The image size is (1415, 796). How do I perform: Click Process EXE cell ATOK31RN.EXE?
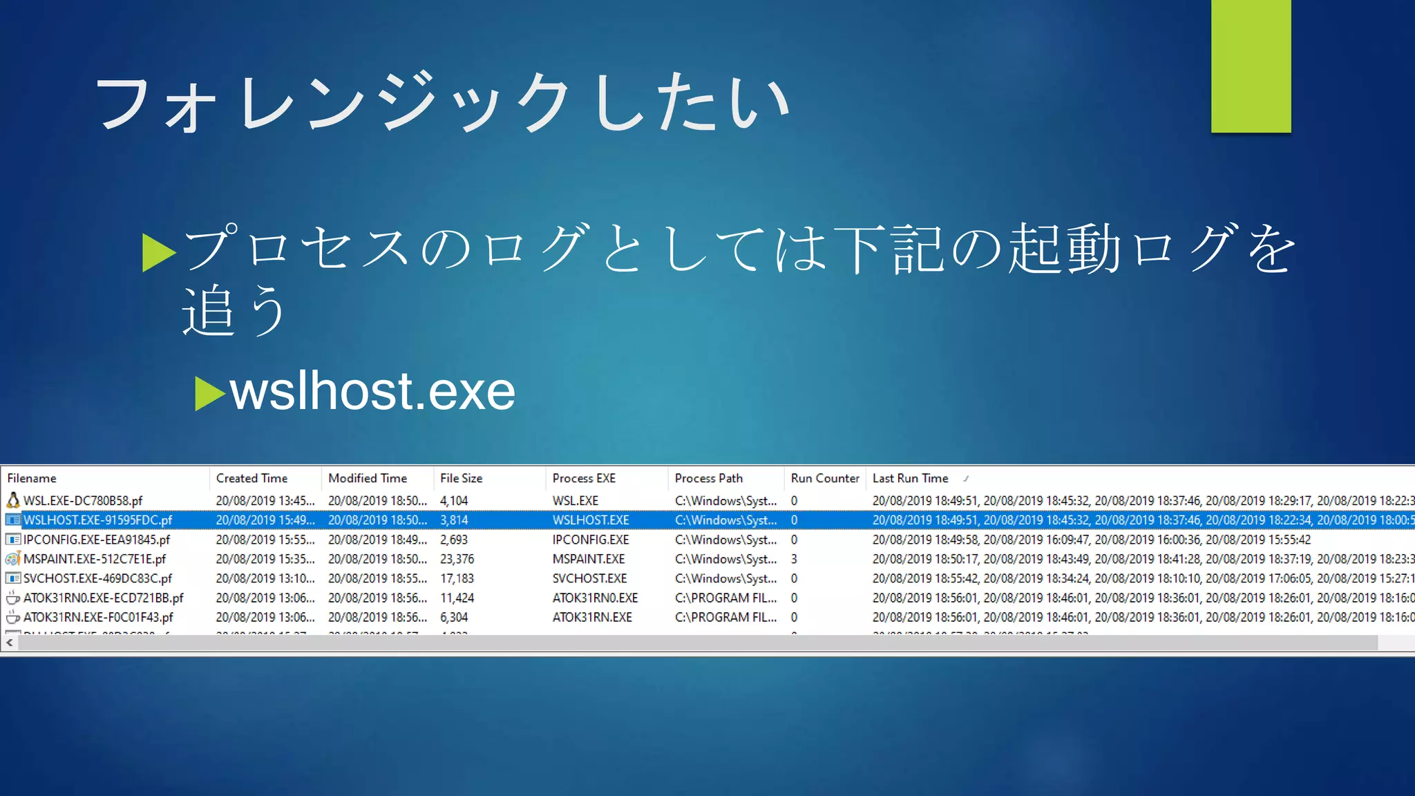point(592,616)
